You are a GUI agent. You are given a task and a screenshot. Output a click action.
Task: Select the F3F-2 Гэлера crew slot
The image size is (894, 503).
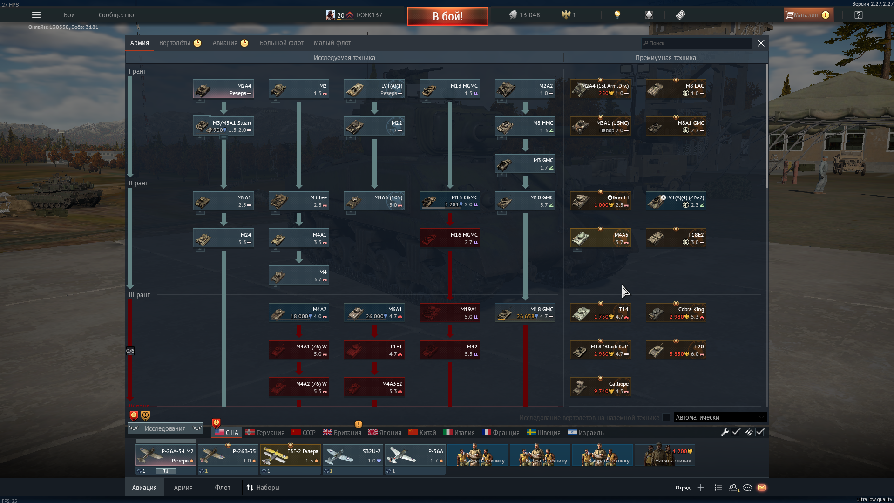tap(291, 455)
